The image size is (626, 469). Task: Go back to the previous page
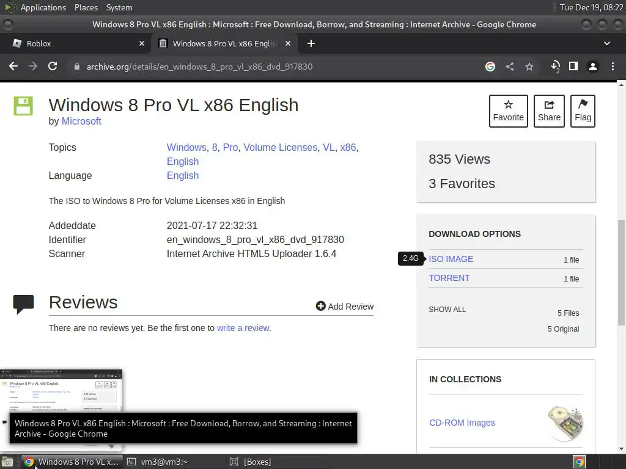click(x=13, y=66)
